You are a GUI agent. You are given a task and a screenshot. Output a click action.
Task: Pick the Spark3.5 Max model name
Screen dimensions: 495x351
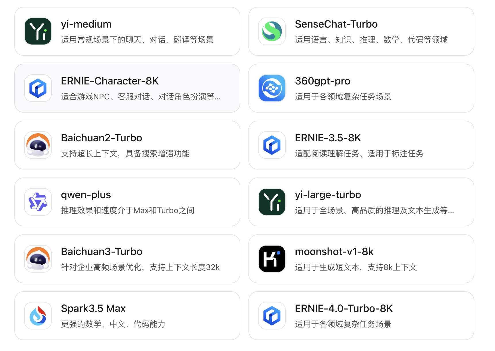(93, 308)
